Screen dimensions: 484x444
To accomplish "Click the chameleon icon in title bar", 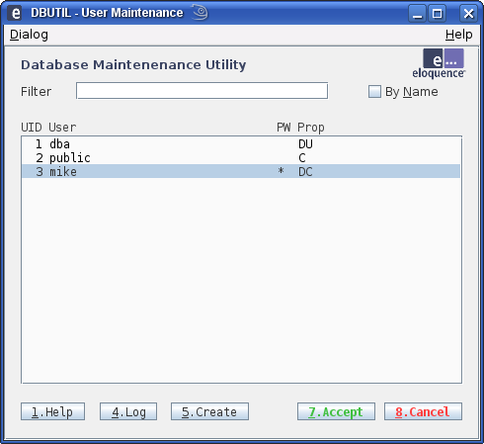I will (x=201, y=13).
